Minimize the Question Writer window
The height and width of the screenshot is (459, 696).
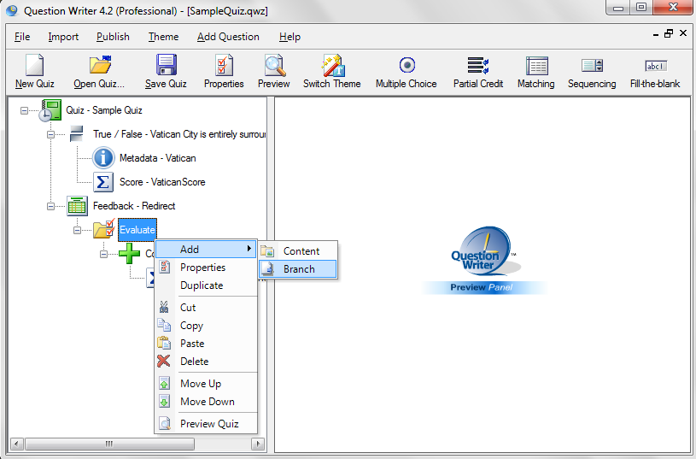(x=619, y=7)
